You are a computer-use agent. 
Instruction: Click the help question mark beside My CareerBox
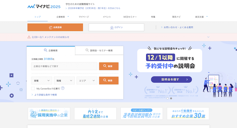[63, 88]
